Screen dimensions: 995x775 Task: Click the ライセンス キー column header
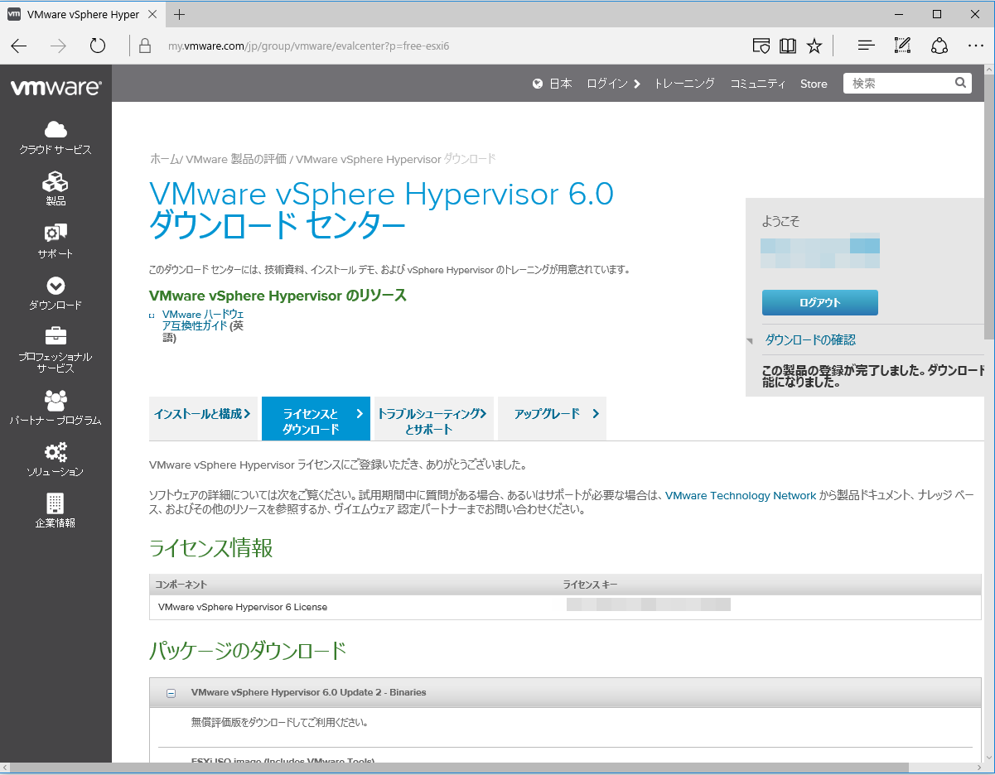590,585
